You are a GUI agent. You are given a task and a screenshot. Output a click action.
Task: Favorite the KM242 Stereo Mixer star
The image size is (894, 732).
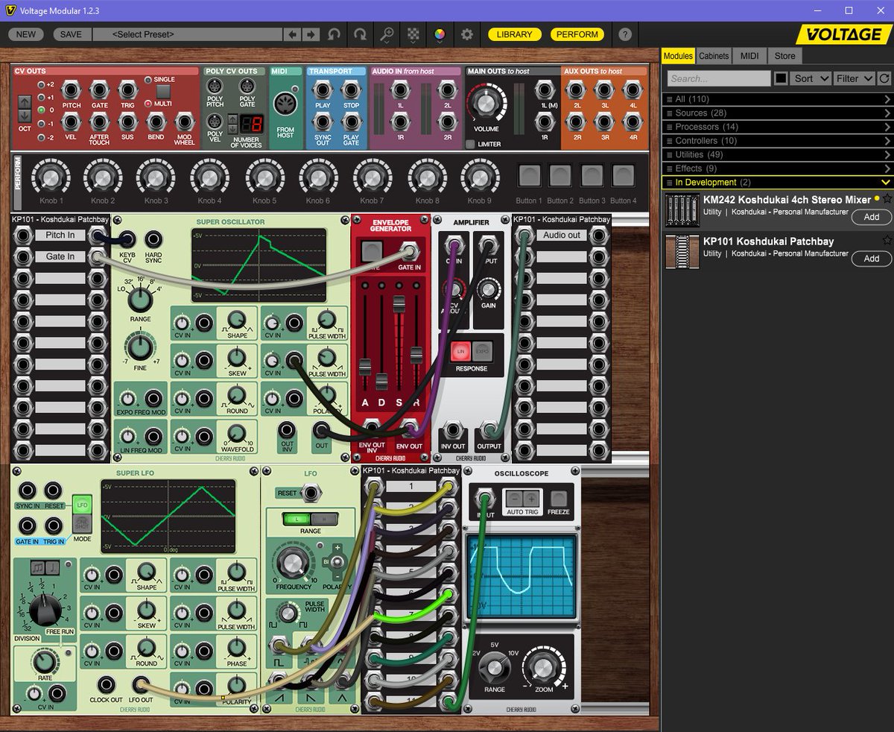[x=887, y=199]
